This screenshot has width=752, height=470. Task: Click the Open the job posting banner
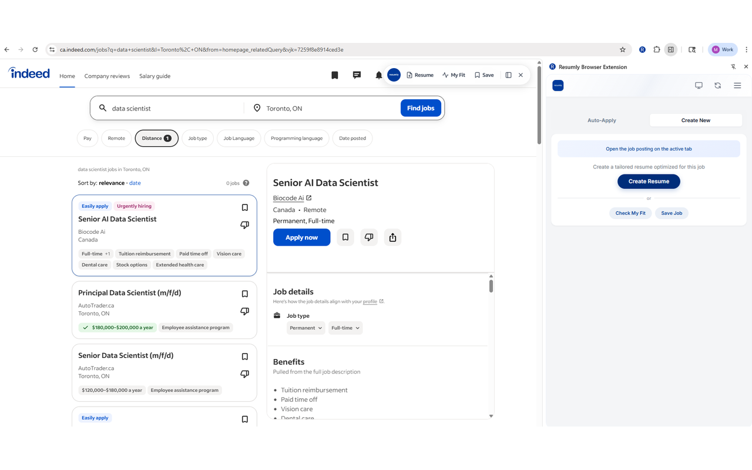point(649,149)
